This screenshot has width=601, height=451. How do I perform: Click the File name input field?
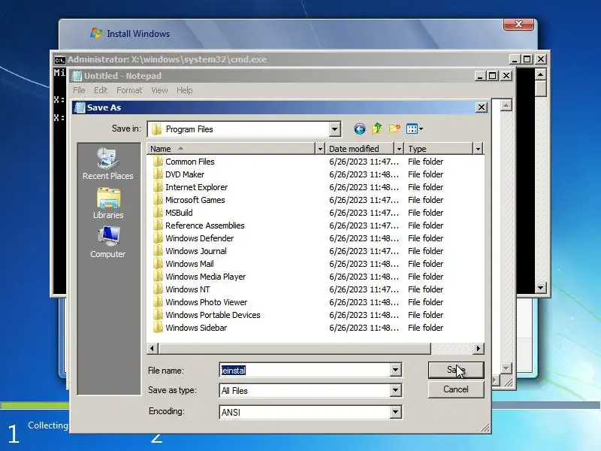[305, 370]
